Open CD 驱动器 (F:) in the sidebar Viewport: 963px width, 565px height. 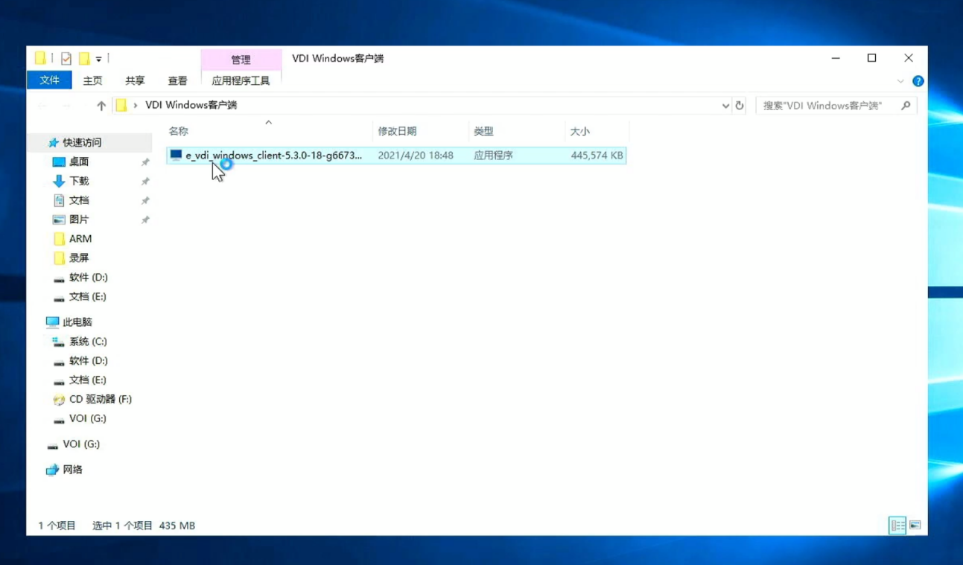pos(100,399)
